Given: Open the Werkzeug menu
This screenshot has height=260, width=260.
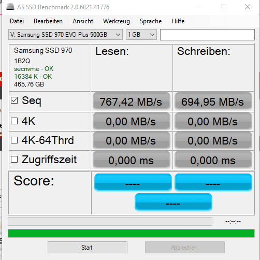Looking at the screenshot, I should pyautogui.click(x=117, y=21).
